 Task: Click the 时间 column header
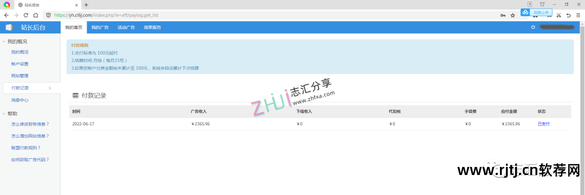[76, 112]
